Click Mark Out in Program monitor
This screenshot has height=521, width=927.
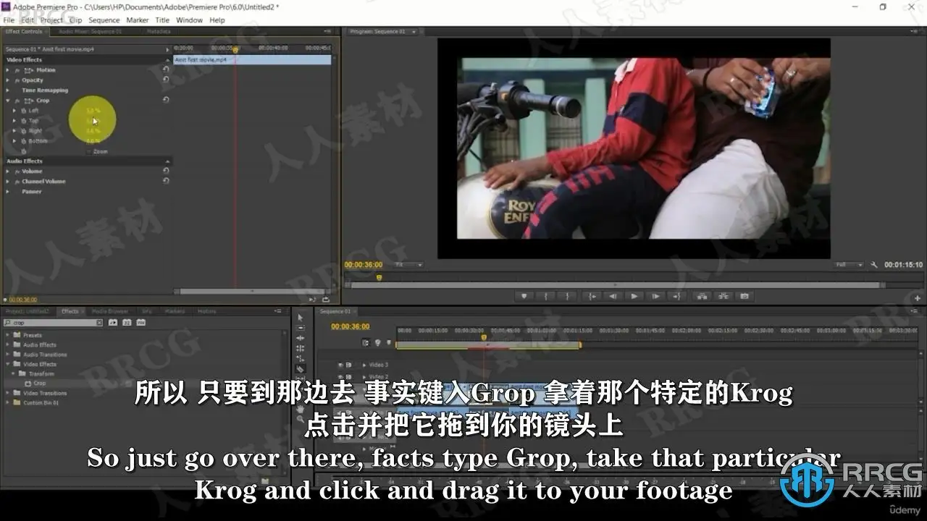[x=567, y=296]
